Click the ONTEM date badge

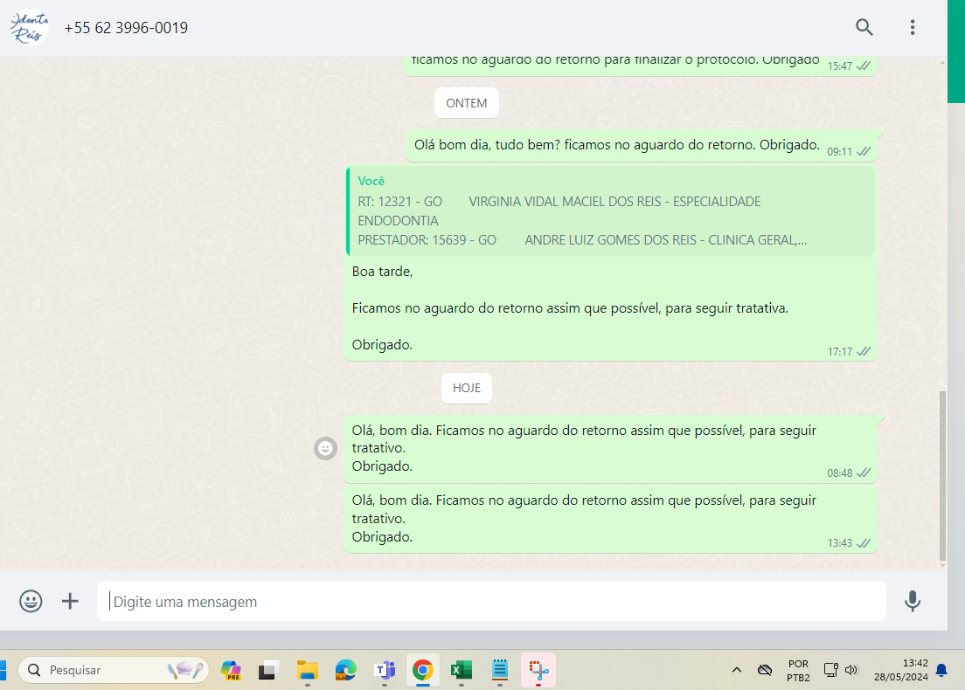467,103
